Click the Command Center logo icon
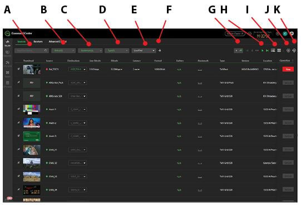Screen dimensions: 301x205 coord(7,33)
